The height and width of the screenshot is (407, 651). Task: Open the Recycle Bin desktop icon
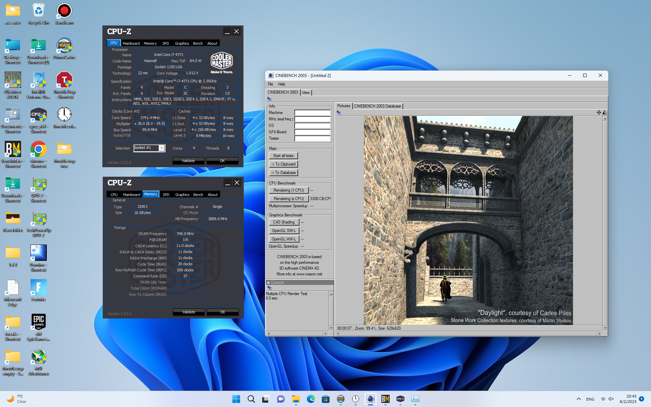click(x=39, y=14)
